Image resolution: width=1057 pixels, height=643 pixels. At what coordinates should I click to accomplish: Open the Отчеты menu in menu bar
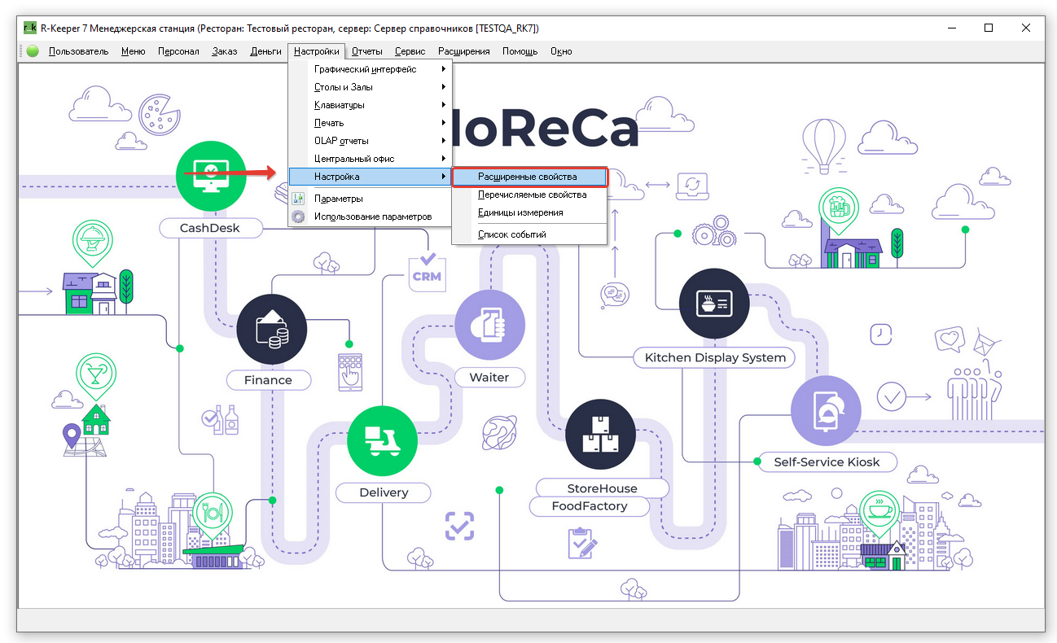click(x=366, y=51)
